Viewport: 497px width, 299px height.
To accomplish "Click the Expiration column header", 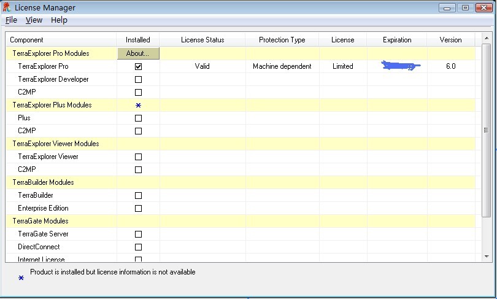I will (397, 40).
